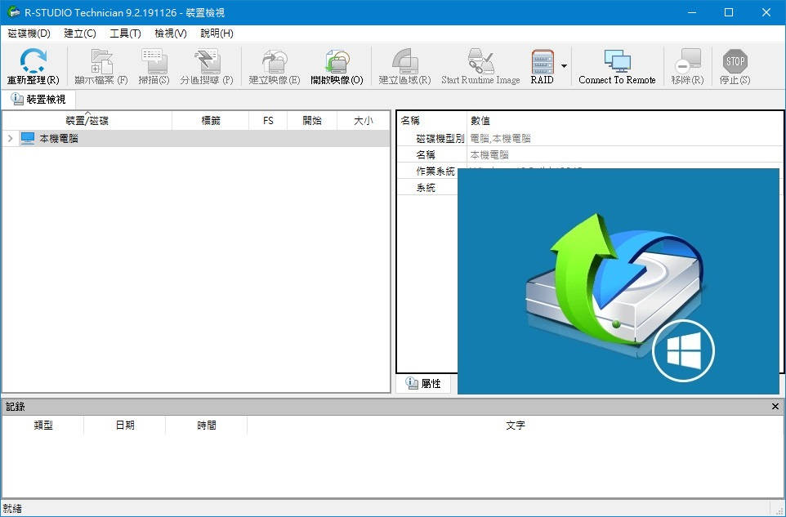Click the Start Runtime Image icon
786x517 pixels.
(x=480, y=65)
